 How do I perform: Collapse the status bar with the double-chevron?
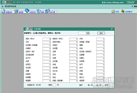click(x=2, y=6)
